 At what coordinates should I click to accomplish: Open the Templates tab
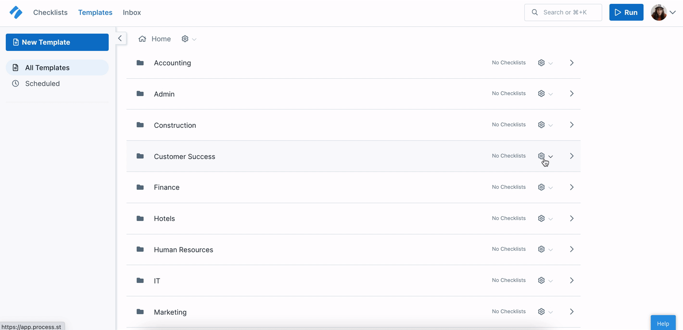pos(95,12)
